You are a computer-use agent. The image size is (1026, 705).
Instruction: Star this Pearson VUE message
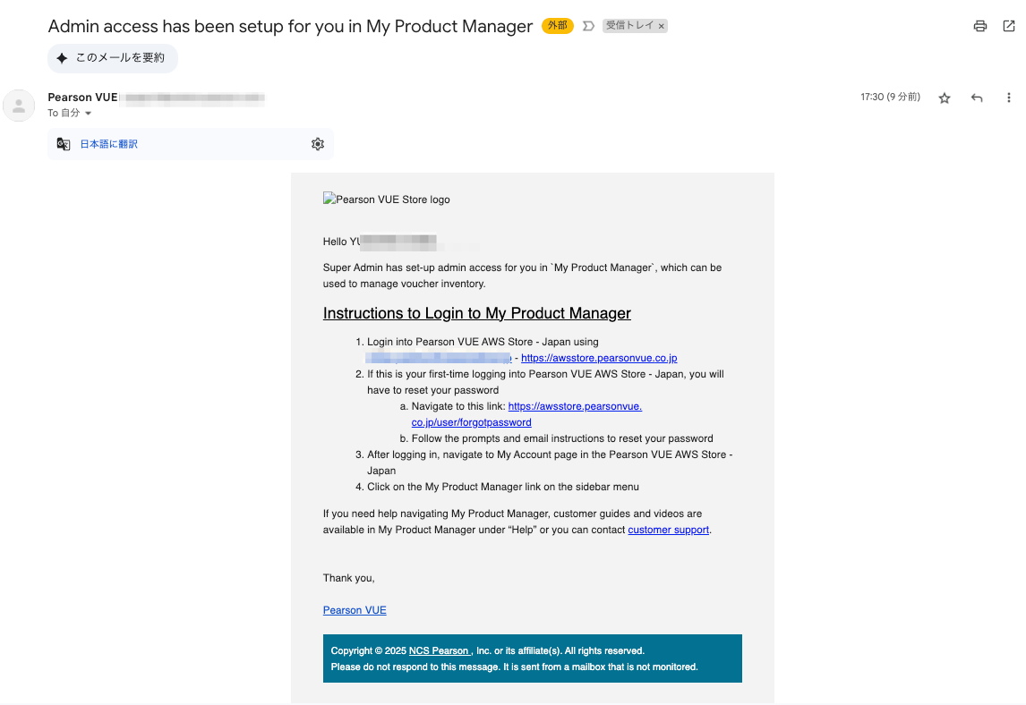[945, 98]
